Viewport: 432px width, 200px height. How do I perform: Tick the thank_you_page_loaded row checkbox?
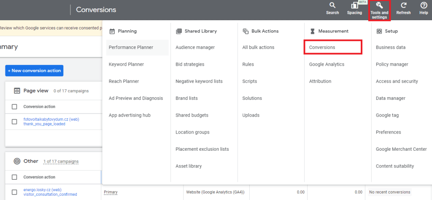click(14, 122)
